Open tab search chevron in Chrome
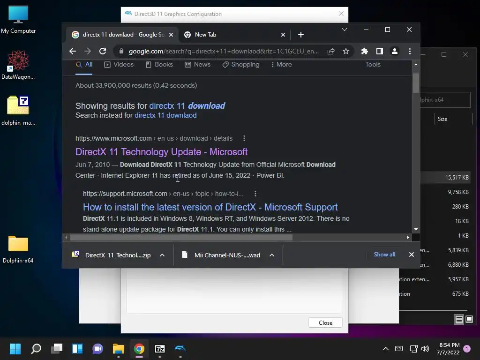 tap(345, 30)
